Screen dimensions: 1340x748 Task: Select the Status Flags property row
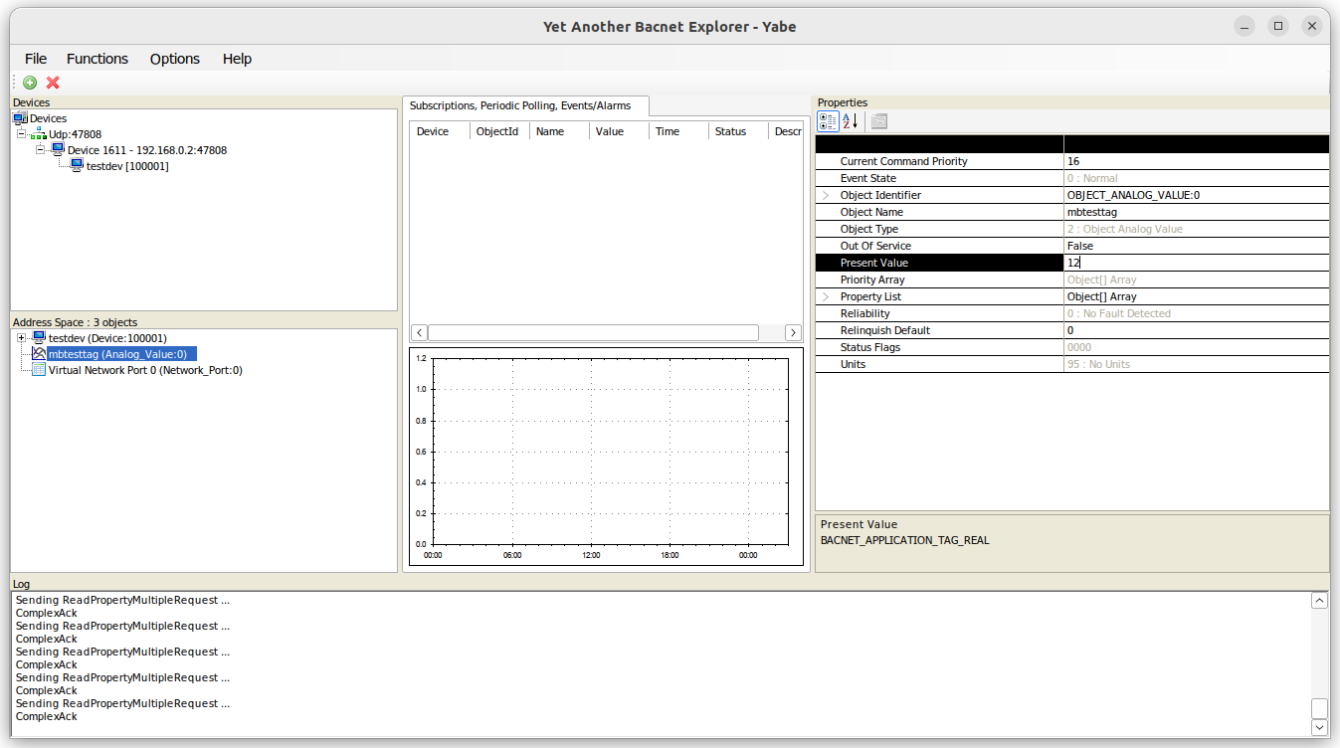tap(1072, 347)
